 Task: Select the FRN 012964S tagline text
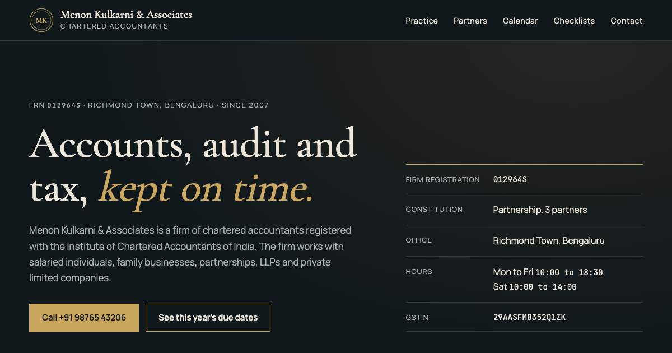point(149,105)
